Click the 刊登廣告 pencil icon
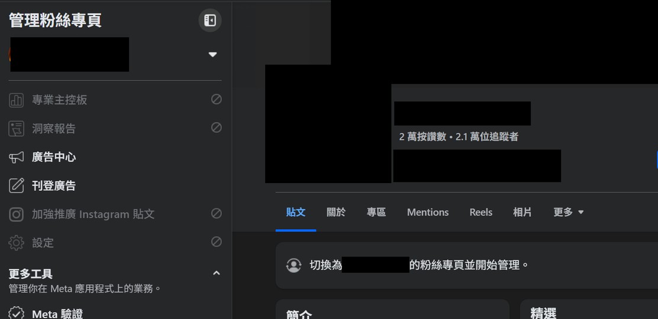Screen dimensions: 658x319 pos(17,185)
